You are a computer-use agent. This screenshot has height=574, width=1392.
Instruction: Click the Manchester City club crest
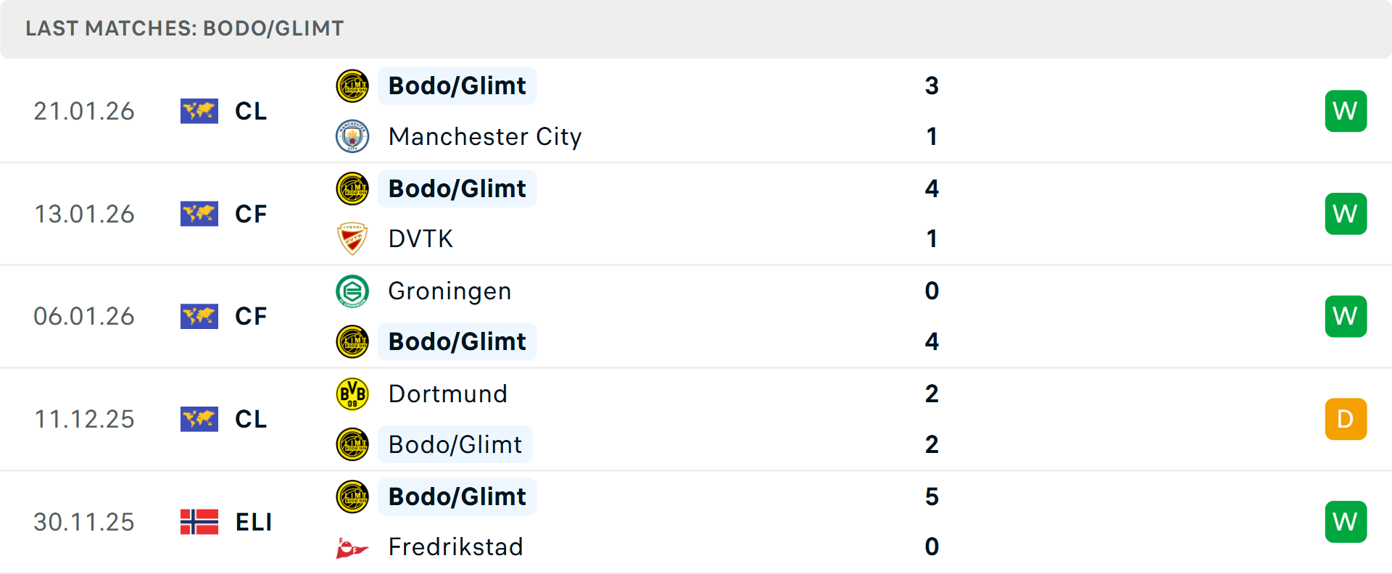click(352, 136)
